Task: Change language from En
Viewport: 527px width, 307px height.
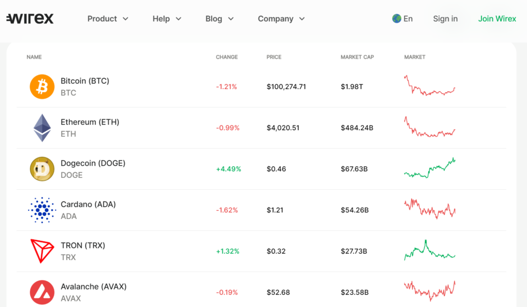Action: tap(408, 19)
